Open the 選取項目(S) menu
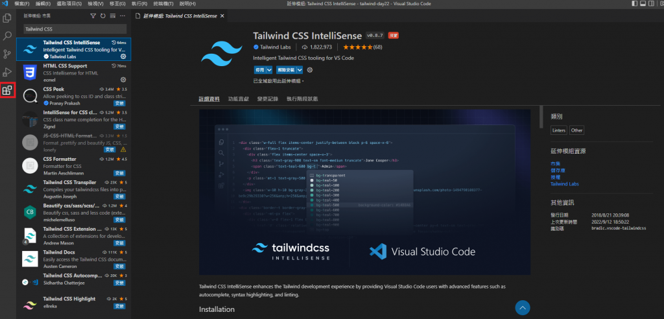664x319 pixels. click(69, 3)
